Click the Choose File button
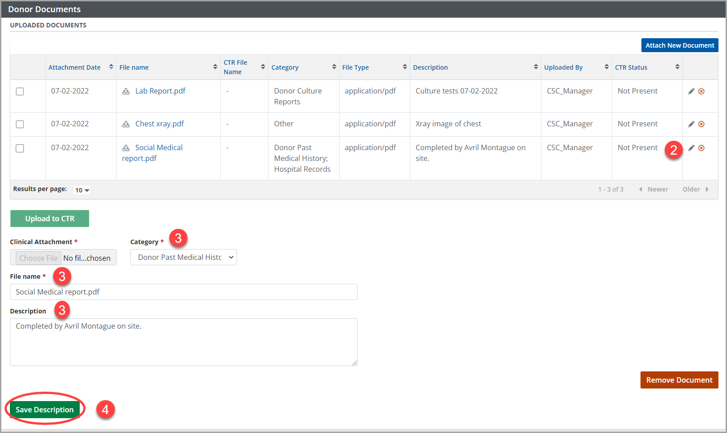Image resolution: width=727 pixels, height=433 pixels. pyautogui.click(x=38, y=258)
